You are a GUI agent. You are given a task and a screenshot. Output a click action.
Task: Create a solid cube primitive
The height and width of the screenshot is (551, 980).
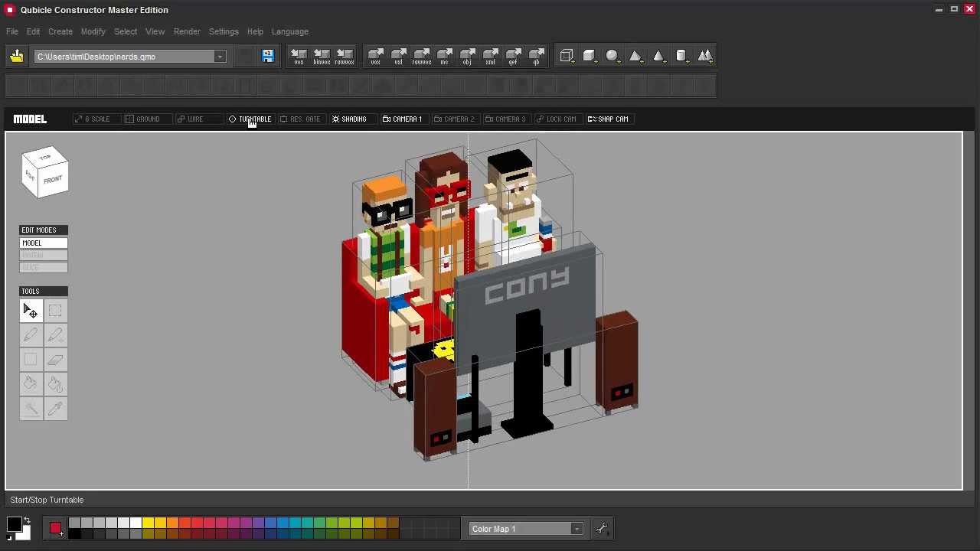tap(589, 56)
